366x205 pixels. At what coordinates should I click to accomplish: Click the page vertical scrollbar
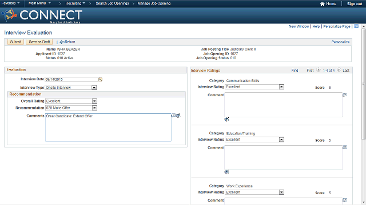pyautogui.click(x=364, y=114)
